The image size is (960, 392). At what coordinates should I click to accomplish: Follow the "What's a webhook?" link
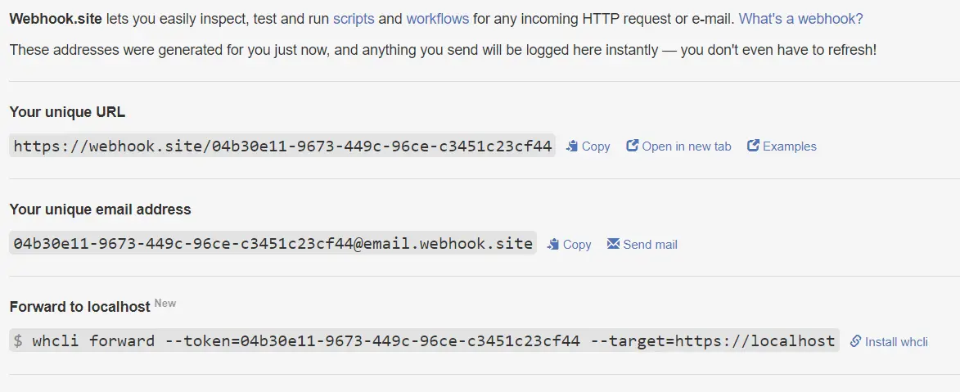800,18
